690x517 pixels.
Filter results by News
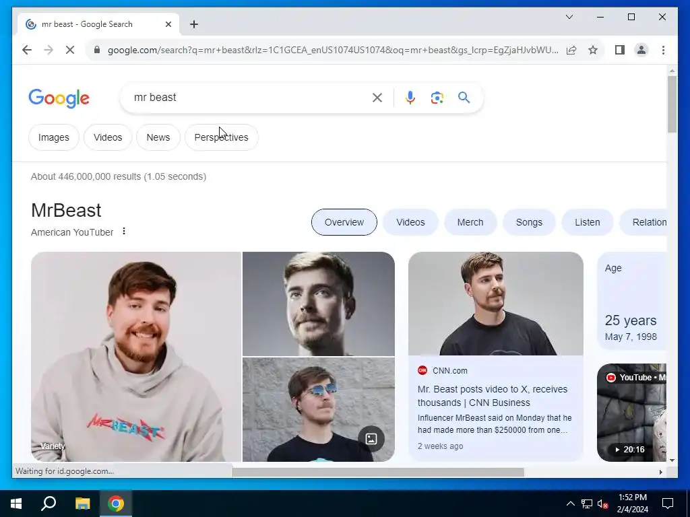click(x=158, y=137)
